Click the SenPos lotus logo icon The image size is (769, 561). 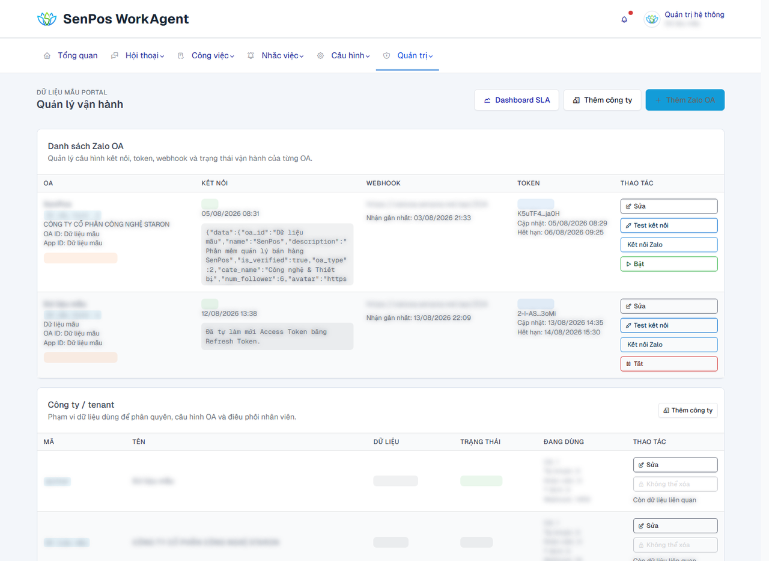46,19
